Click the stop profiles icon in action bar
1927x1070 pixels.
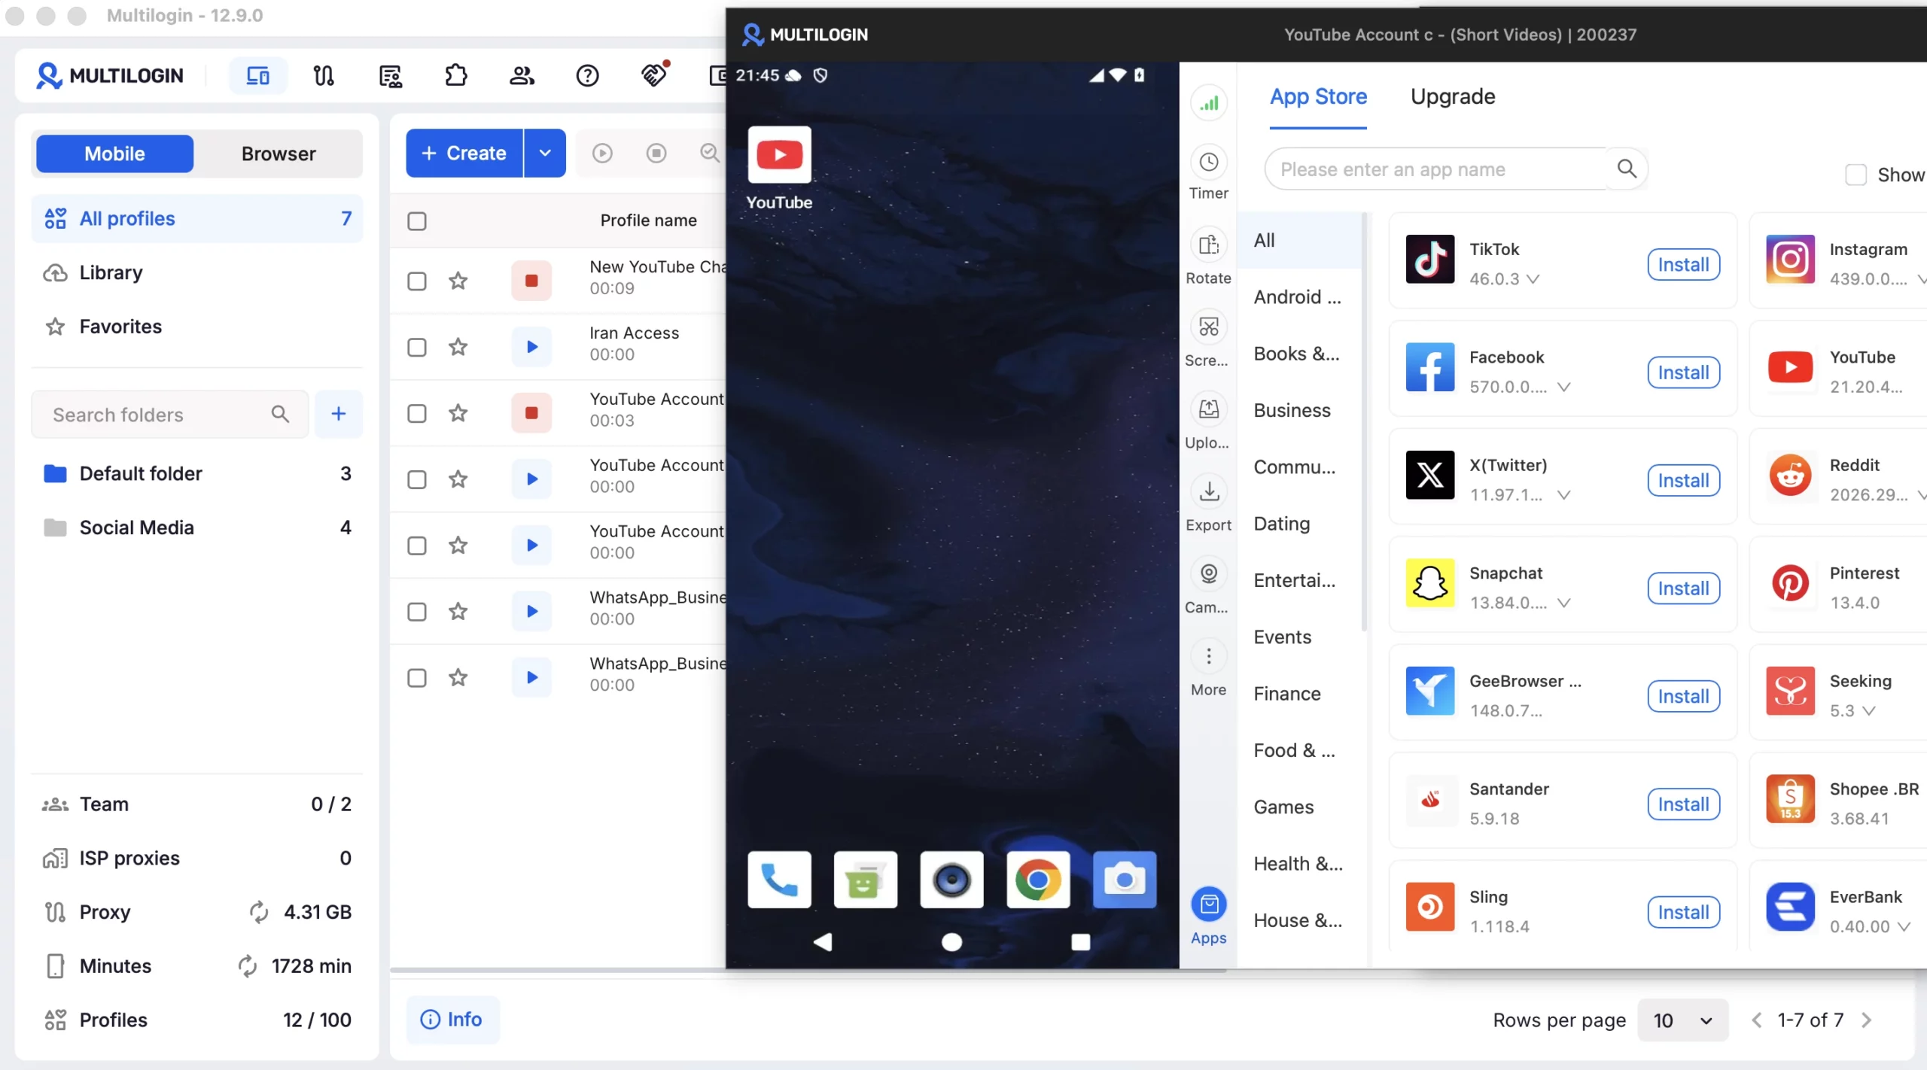point(656,154)
